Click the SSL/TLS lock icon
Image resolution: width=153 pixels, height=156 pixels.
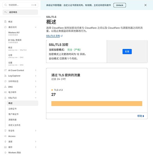point(5,98)
